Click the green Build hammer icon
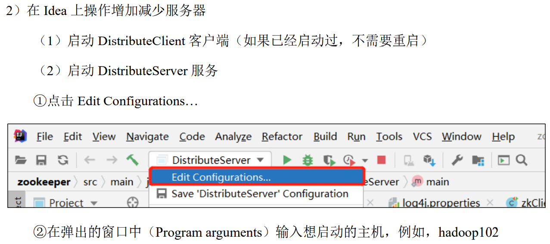The width and height of the screenshot is (550, 244). [x=132, y=160]
